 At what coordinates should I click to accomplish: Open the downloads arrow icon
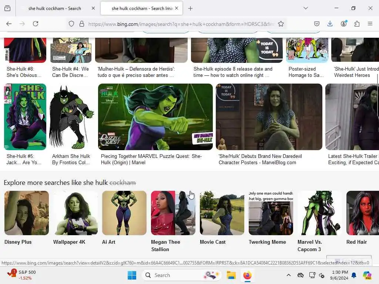[330, 24]
